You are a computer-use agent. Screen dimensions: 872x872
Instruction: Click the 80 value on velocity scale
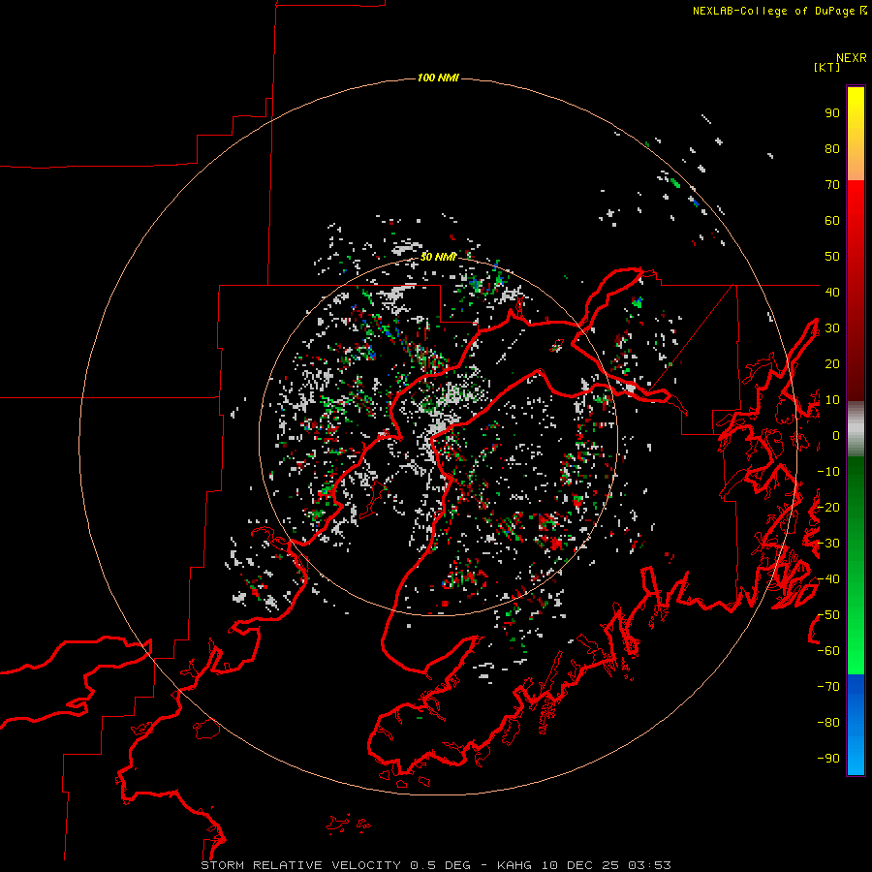[832, 149]
